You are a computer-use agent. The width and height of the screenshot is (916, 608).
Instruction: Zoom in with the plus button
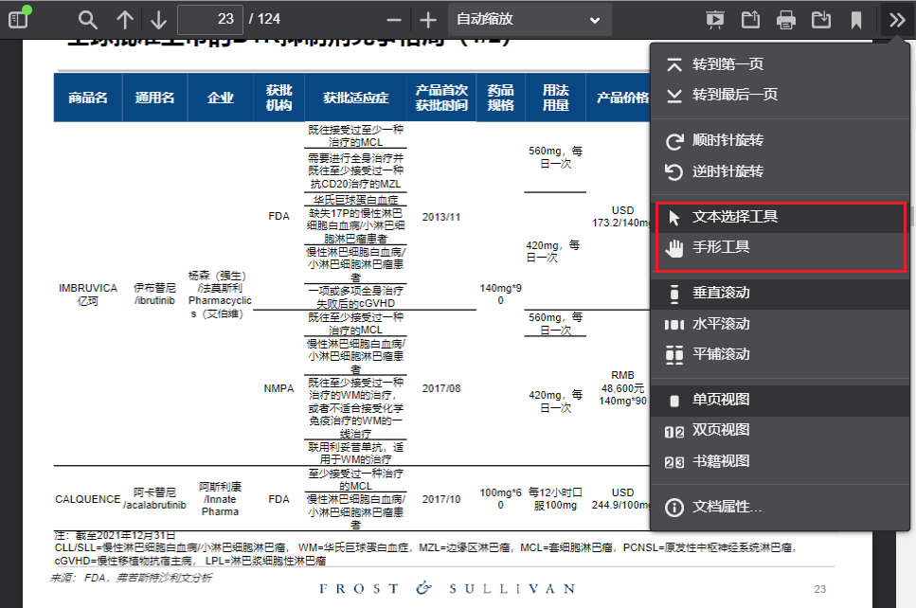(428, 20)
